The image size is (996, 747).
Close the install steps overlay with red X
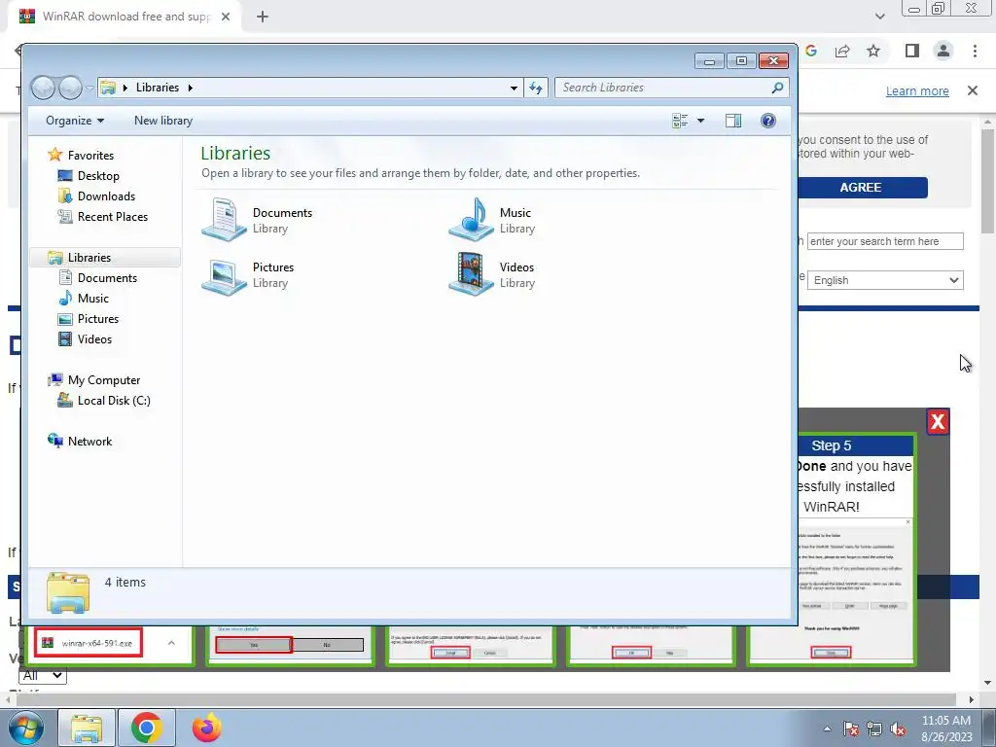938,422
